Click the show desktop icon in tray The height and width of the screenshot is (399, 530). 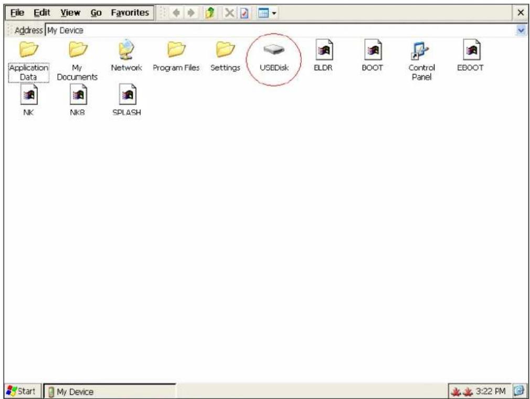click(x=519, y=391)
